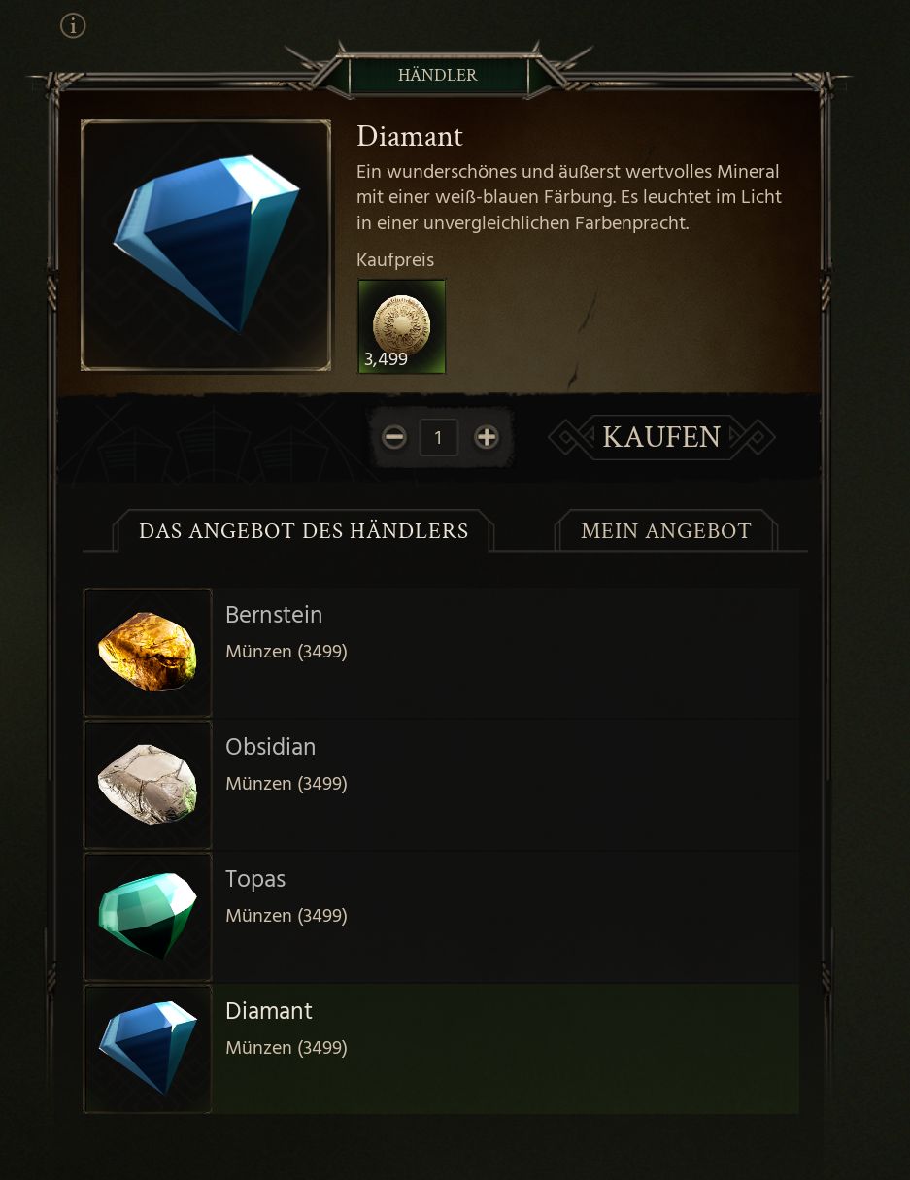Switch to Das Angebot des Händlers tab
Viewport: 910px width, 1180px height.
(x=303, y=531)
